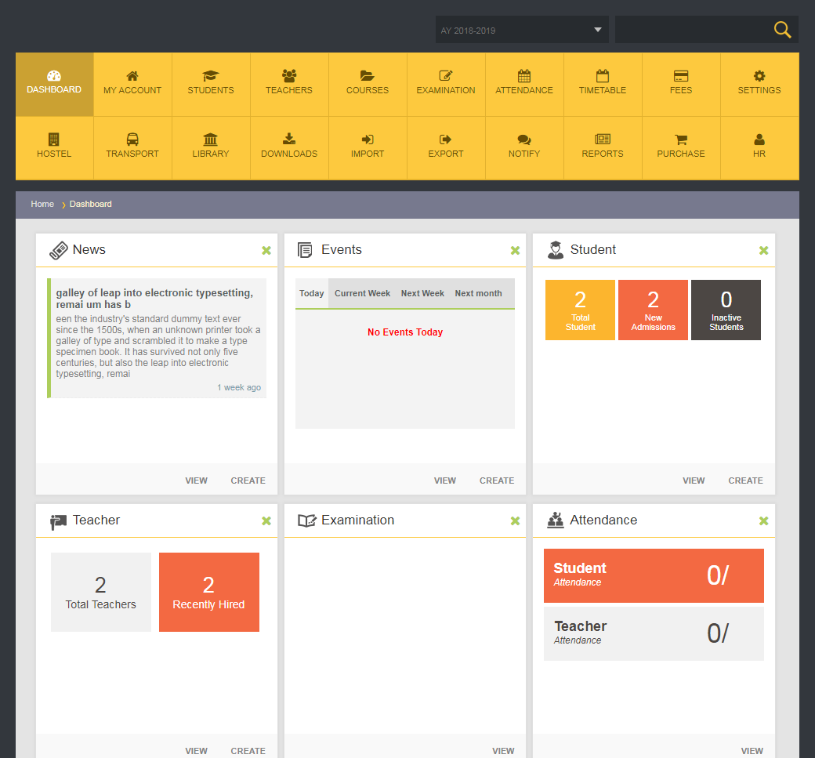
Task: Open the Fees module
Action: point(680,84)
